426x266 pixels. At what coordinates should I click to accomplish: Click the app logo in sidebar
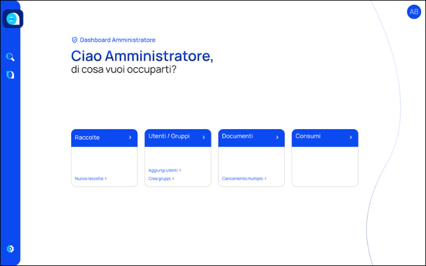pos(13,19)
